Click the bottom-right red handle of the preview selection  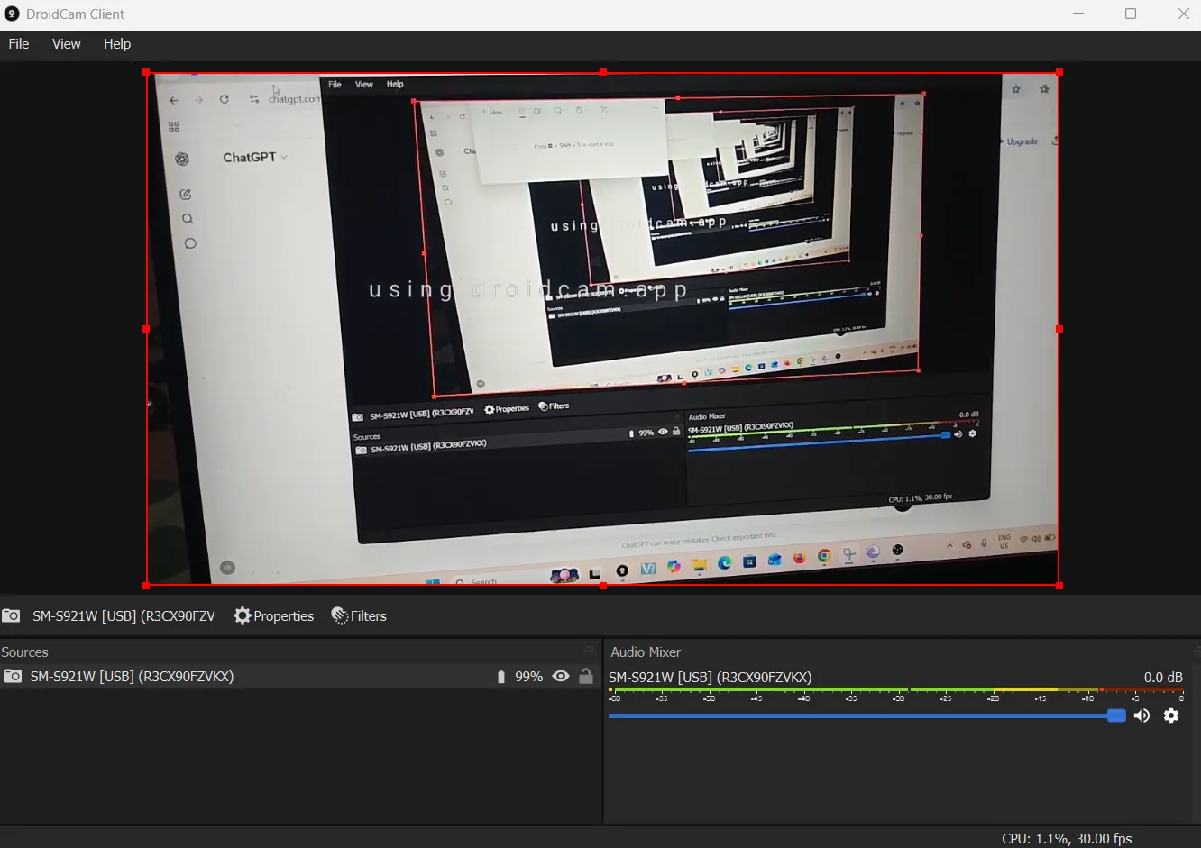tap(1059, 586)
